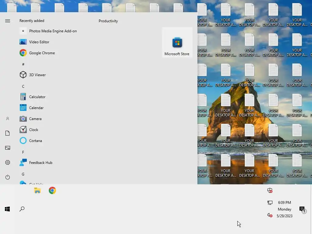Open Feedback Hub

pyautogui.click(x=36, y=163)
